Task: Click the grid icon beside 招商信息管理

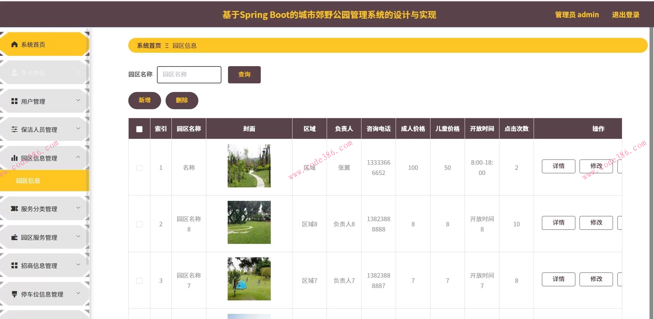Action: [14, 266]
